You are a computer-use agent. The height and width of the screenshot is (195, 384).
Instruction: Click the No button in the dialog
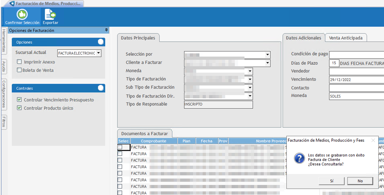point(360,181)
